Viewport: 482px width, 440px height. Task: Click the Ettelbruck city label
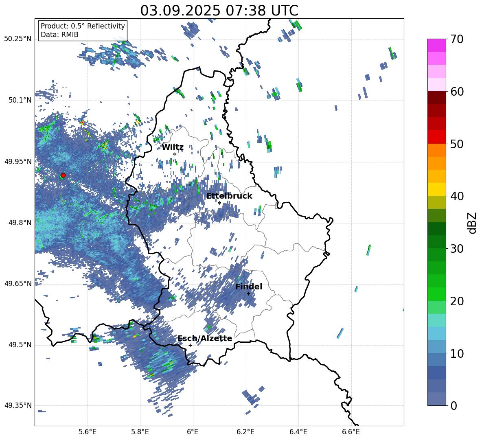(229, 196)
